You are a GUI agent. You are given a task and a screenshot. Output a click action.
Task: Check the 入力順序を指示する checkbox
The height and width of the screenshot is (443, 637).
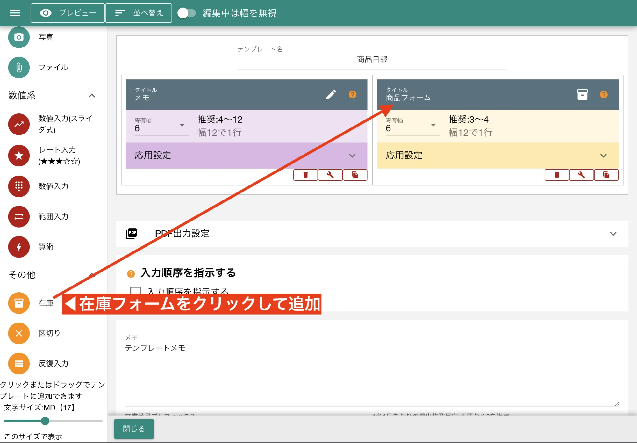click(135, 291)
